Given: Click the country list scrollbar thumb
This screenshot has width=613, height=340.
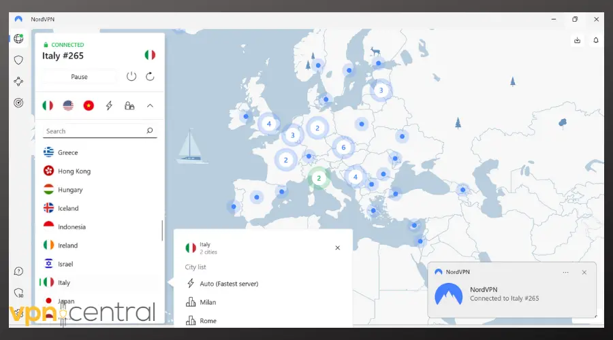Looking at the screenshot, I should (x=162, y=231).
